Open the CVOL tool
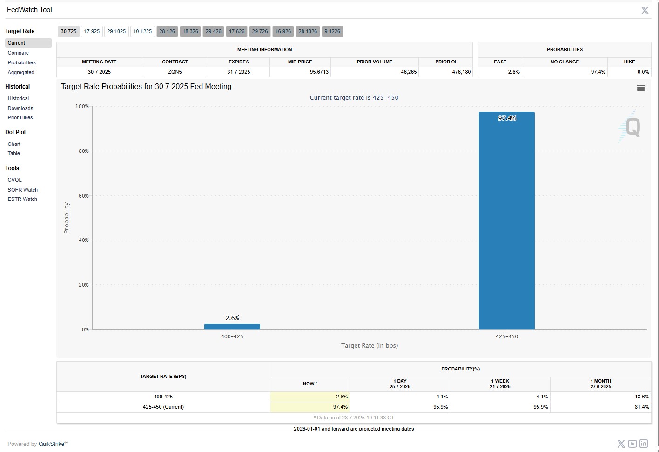 click(14, 180)
